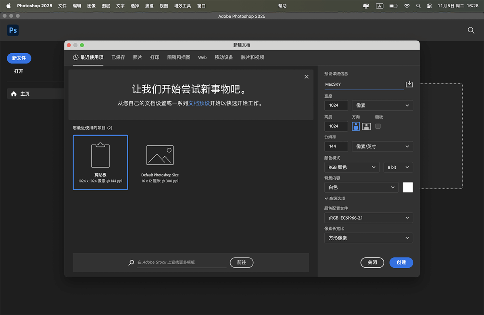Viewport: 484px width, 315px height.
Task: Open Control Center in the menu bar
Action: [x=429, y=6]
